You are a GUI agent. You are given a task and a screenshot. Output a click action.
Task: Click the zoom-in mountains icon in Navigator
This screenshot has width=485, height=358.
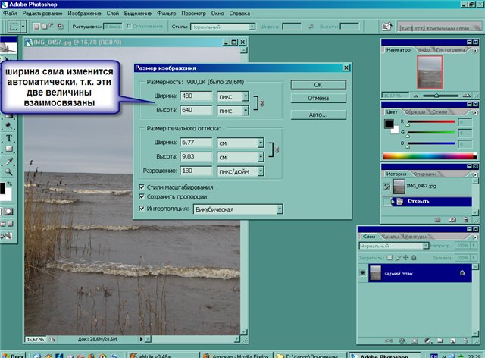(x=468, y=96)
